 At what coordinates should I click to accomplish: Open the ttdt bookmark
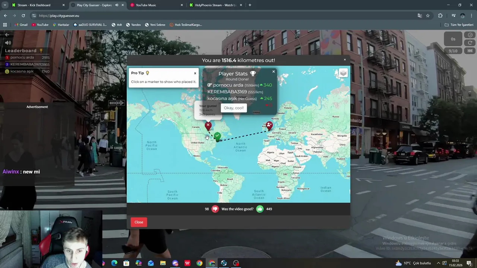(x=117, y=25)
